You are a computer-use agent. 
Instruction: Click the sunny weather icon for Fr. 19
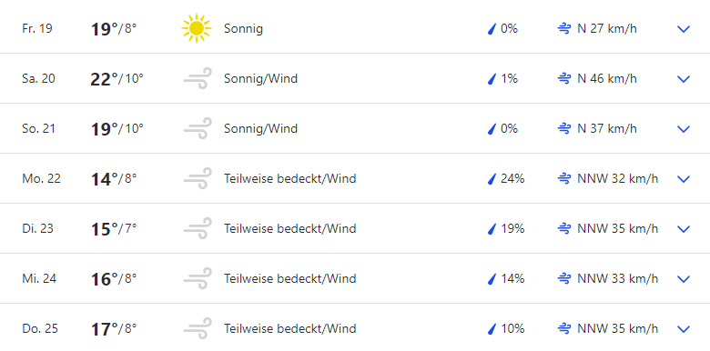pyautogui.click(x=196, y=28)
